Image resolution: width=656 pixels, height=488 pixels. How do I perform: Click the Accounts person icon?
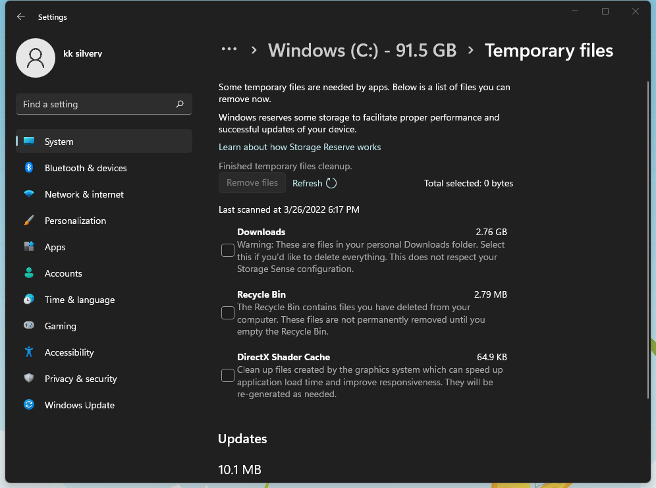pyautogui.click(x=29, y=273)
